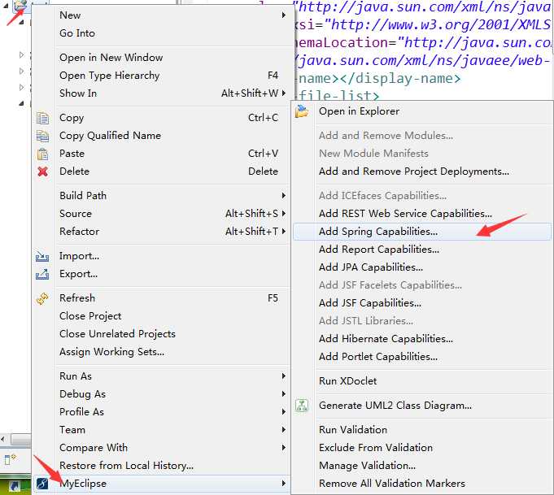The image size is (554, 495).
Task: Click the Copy icon in context menu
Action: coord(42,118)
